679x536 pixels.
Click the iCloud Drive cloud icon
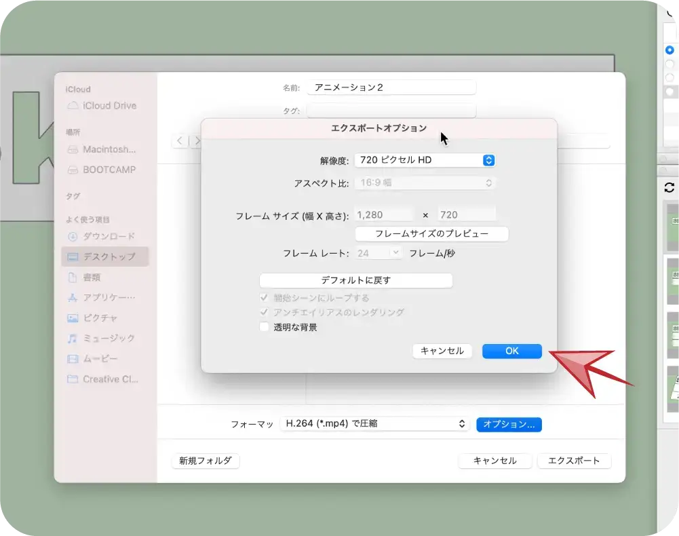73,106
